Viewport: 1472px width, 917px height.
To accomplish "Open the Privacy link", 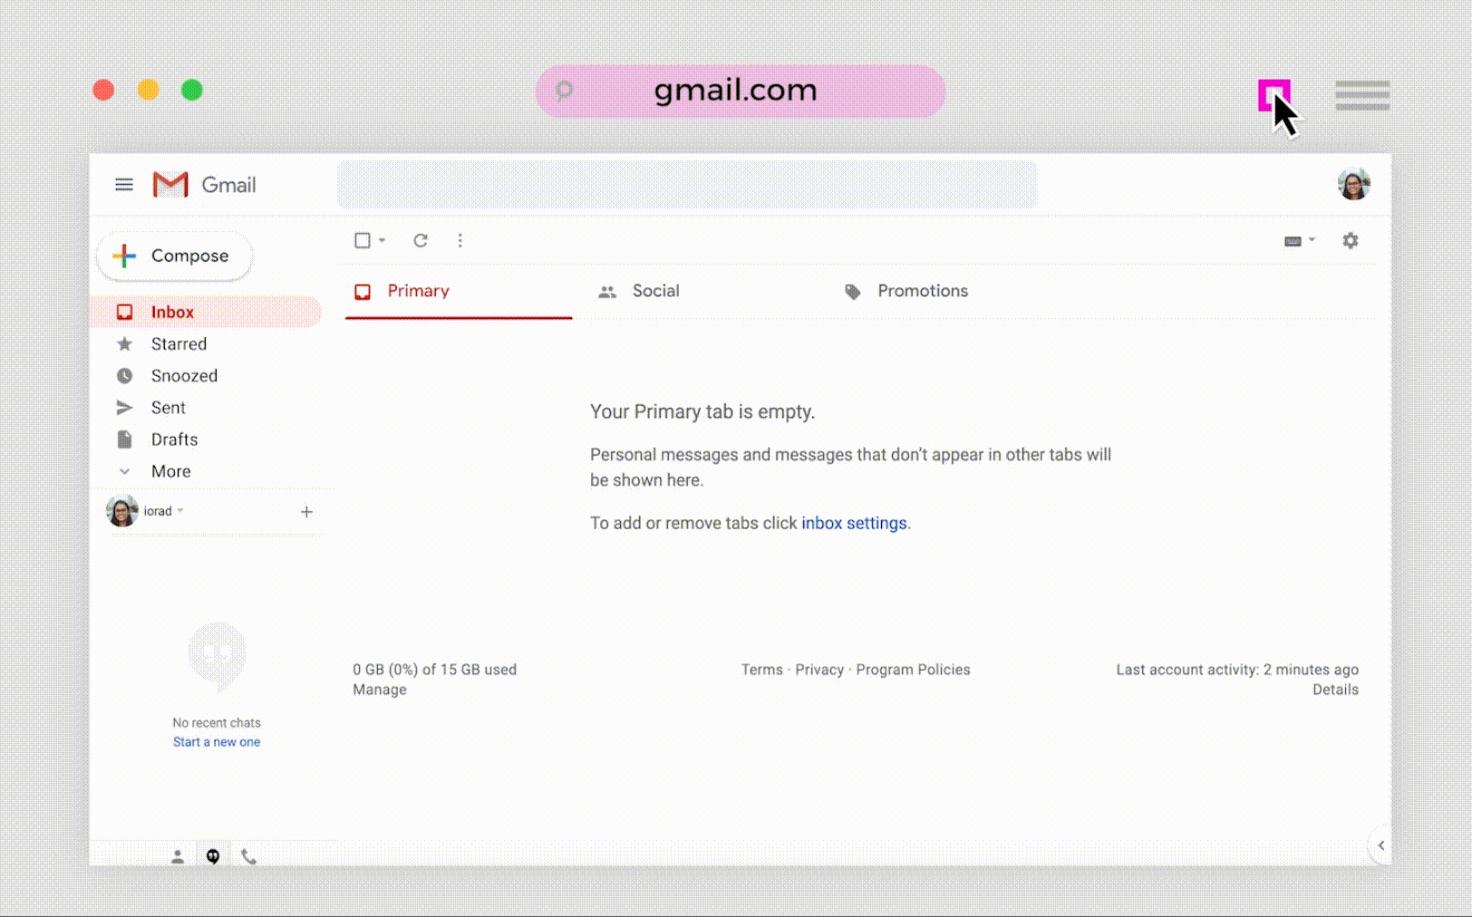I will [x=819, y=670].
